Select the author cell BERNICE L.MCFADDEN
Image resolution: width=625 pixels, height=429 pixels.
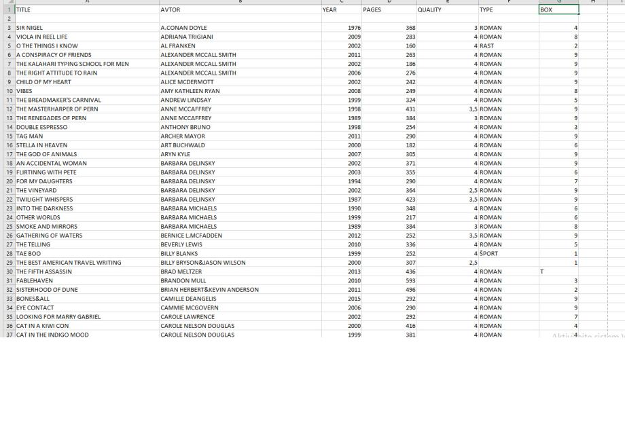click(x=239, y=236)
